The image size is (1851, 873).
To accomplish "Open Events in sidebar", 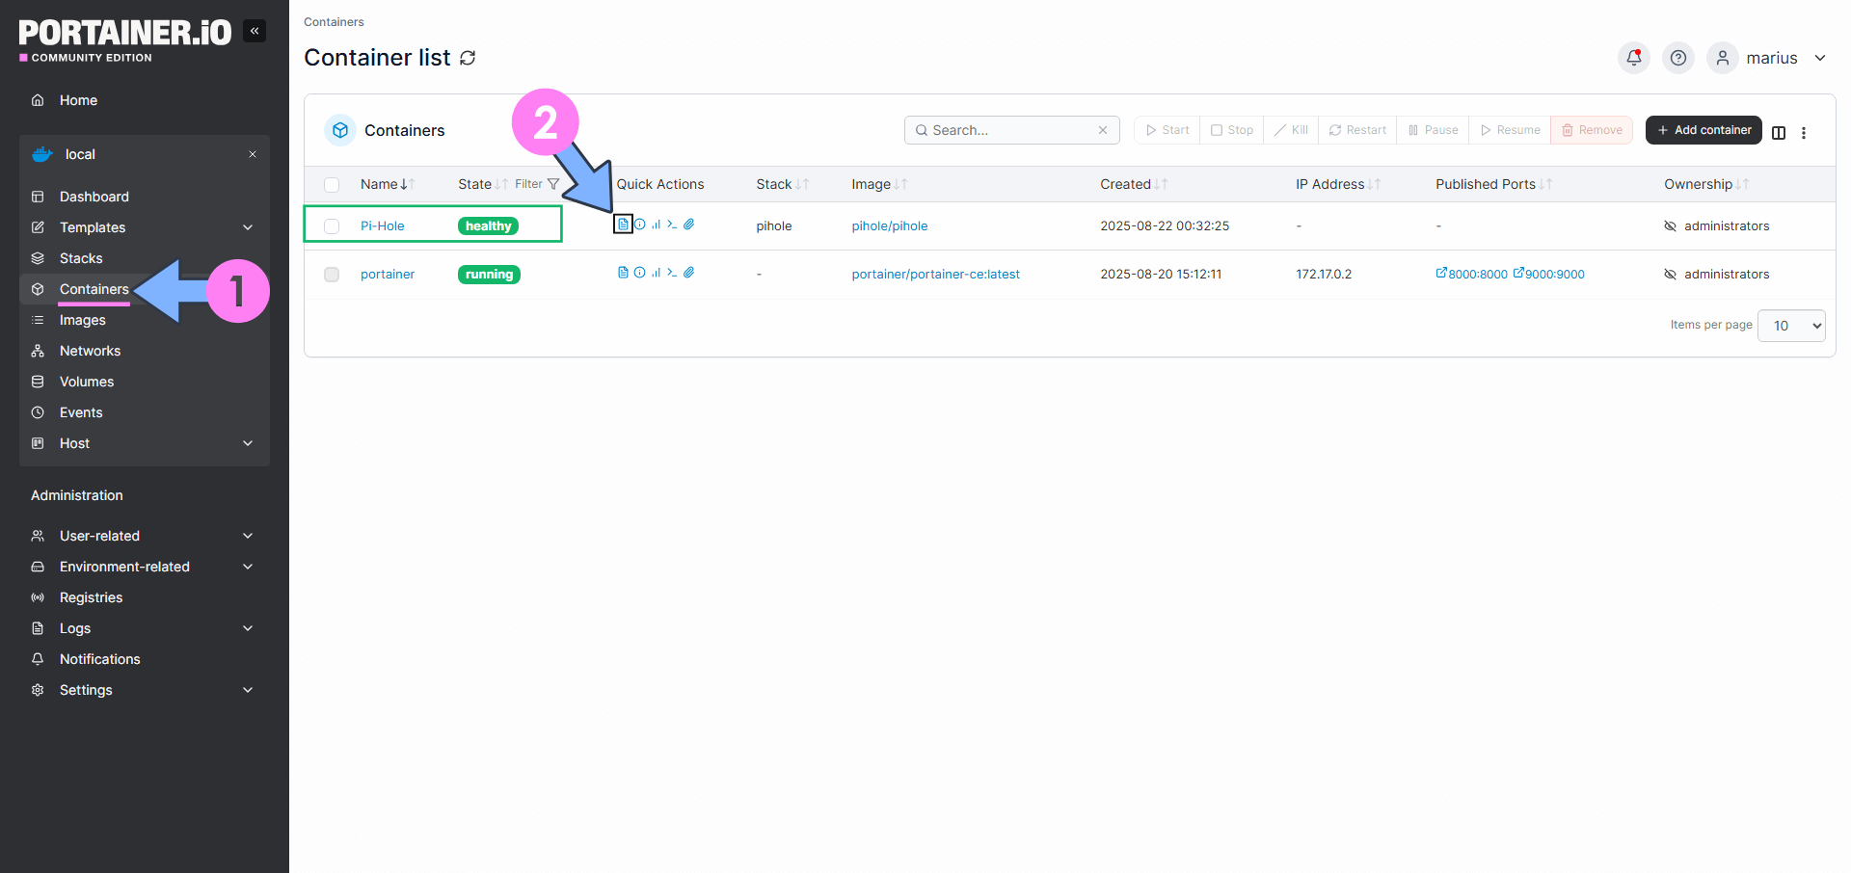I will pos(81,412).
